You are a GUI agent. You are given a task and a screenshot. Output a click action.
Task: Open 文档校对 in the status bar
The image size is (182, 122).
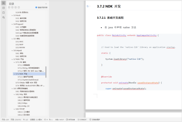tap(82, 120)
